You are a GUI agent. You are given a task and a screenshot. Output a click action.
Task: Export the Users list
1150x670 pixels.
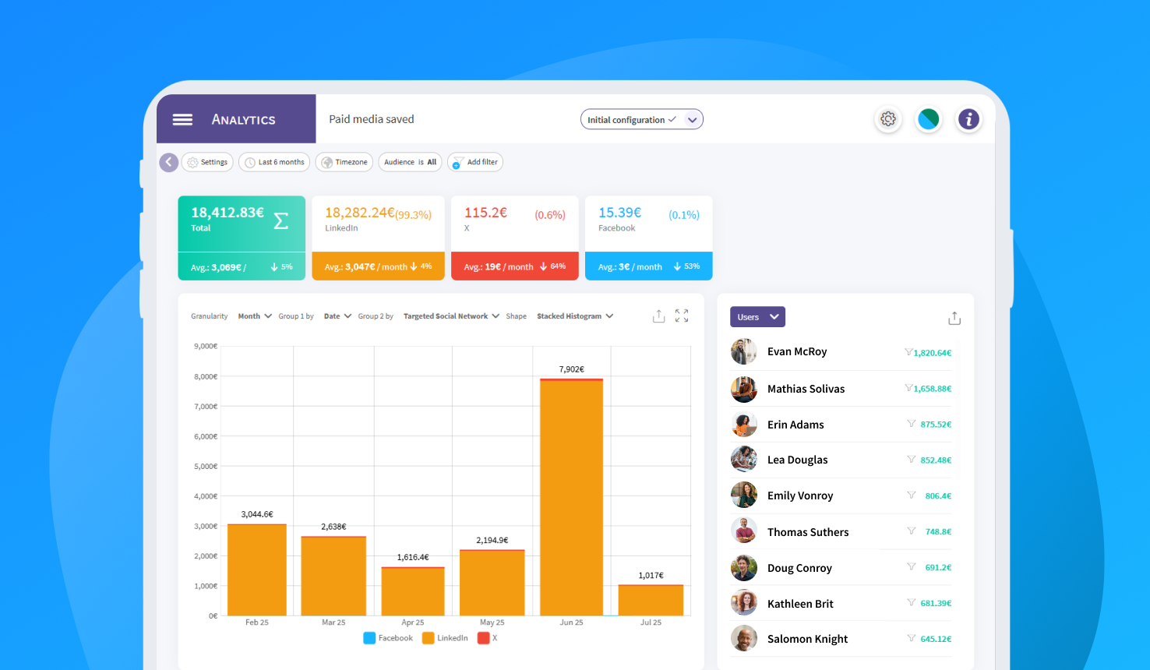[x=954, y=318]
